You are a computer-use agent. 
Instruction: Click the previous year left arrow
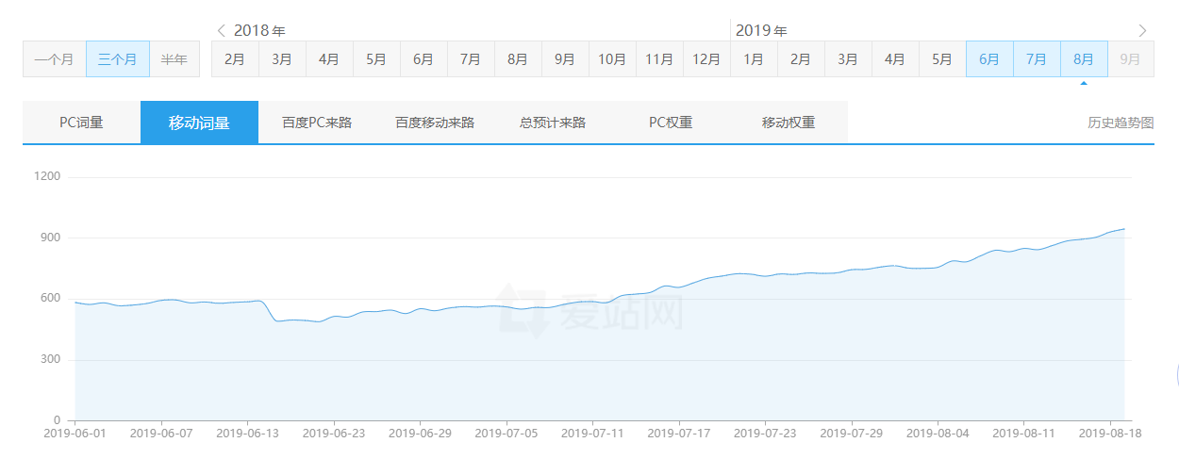click(x=221, y=30)
